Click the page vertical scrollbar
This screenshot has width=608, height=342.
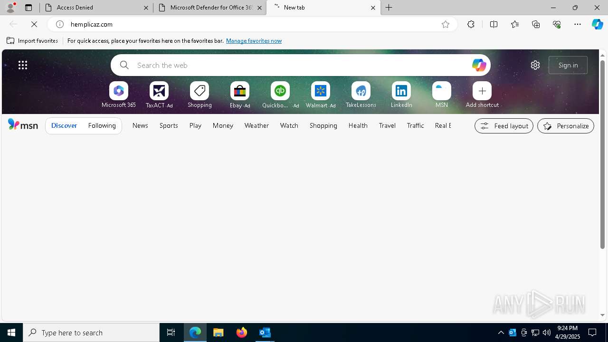coord(602,153)
